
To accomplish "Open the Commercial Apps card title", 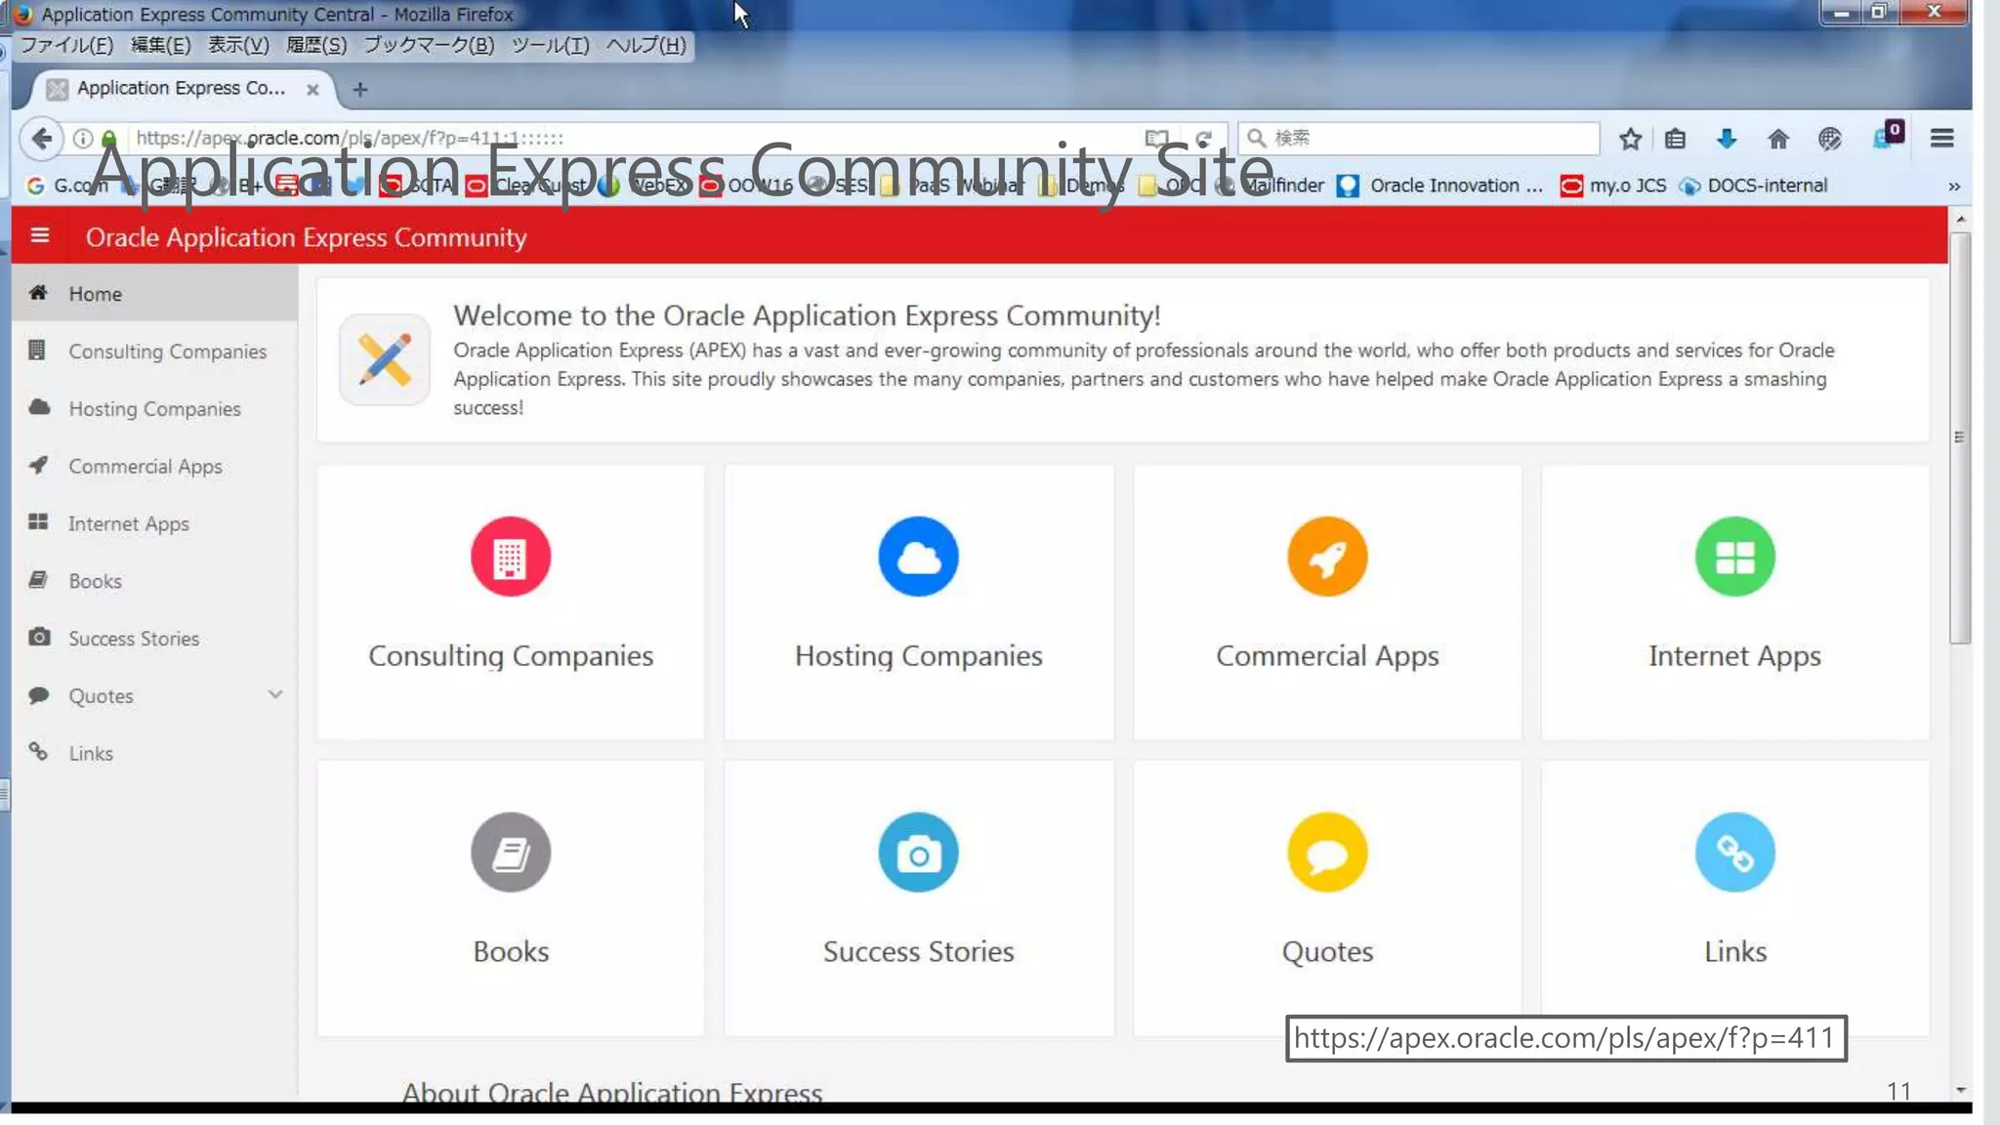I will 1327,656.
